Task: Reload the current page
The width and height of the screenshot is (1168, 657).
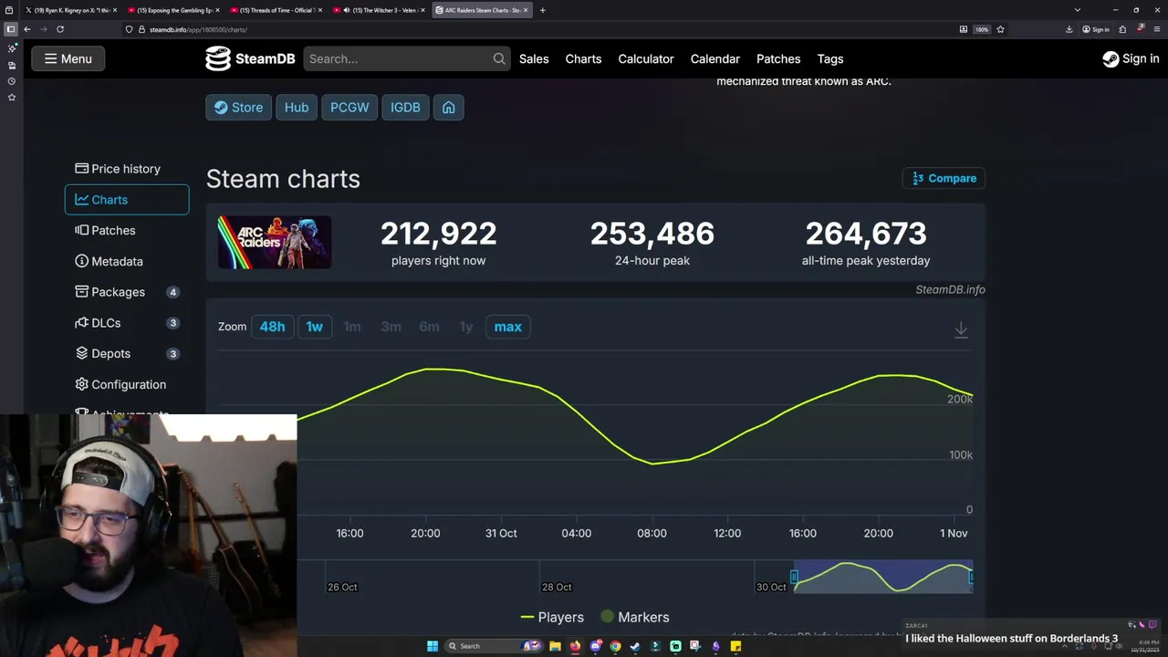Action: click(x=60, y=29)
